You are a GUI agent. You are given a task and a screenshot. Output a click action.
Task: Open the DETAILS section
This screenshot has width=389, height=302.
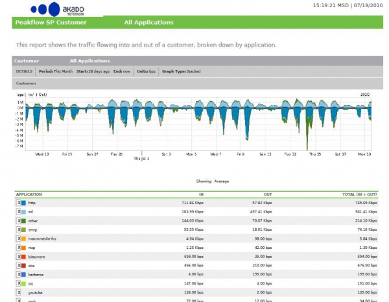pyautogui.click(x=24, y=71)
